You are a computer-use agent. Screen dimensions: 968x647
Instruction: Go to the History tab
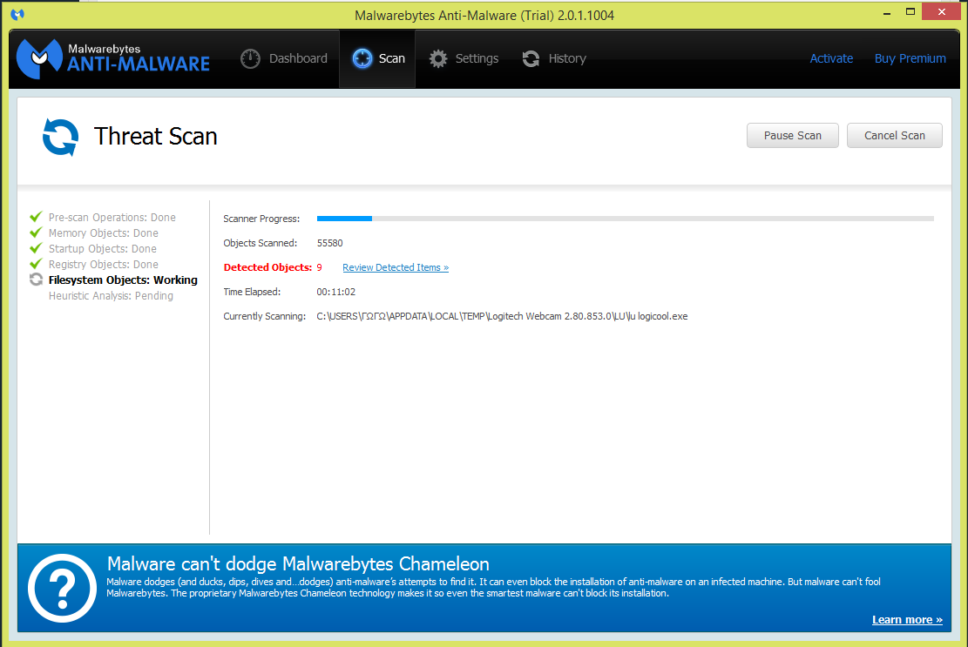pos(554,58)
